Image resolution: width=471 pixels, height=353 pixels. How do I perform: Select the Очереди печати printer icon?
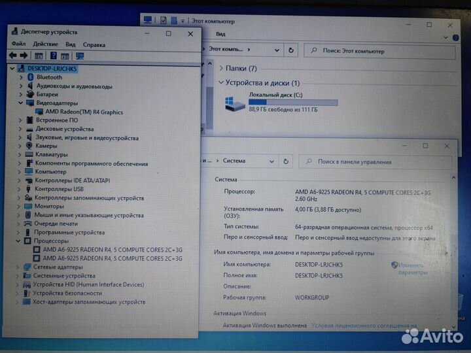(x=28, y=224)
